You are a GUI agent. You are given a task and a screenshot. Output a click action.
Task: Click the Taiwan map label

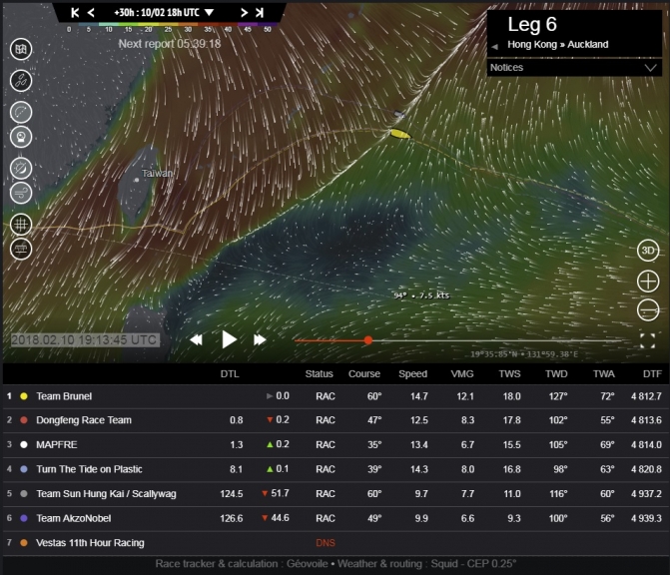pyautogui.click(x=157, y=173)
